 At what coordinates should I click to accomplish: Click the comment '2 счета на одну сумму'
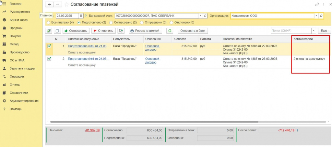(x=309, y=59)
